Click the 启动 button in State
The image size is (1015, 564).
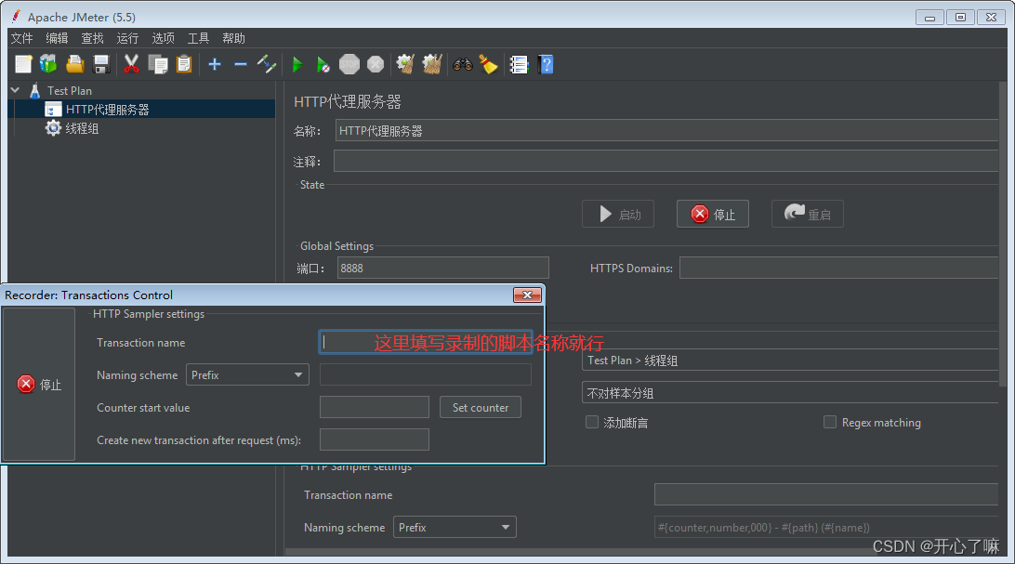click(x=618, y=214)
